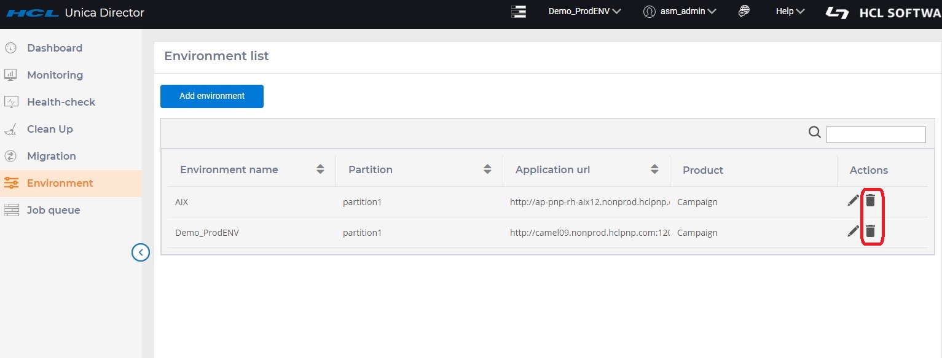The width and height of the screenshot is (942, 358).
Task: Click the globe language icon
Action: tap(744, 11)
